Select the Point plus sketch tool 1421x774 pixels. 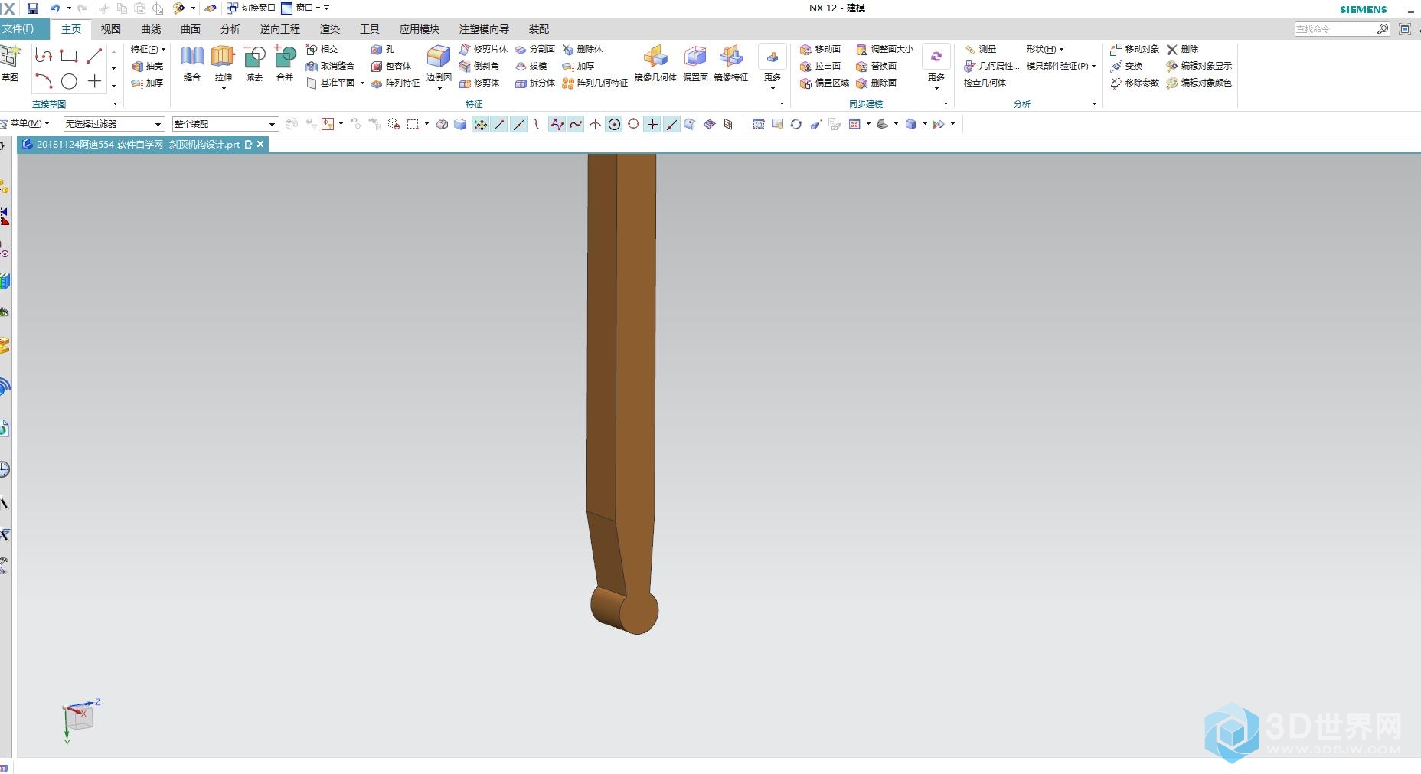[94, 81]
